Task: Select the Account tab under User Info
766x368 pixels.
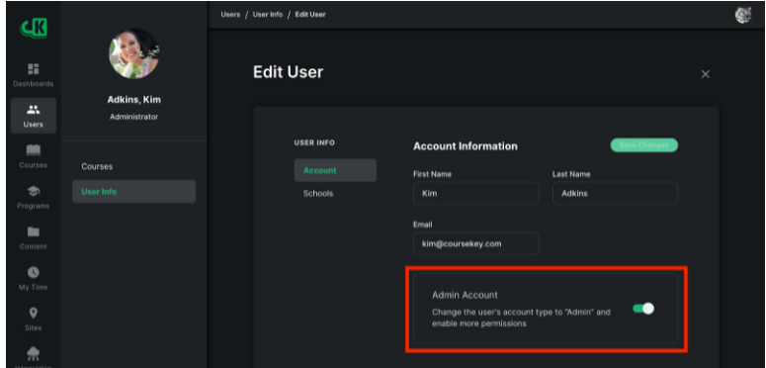Action: tap(335, 170)
